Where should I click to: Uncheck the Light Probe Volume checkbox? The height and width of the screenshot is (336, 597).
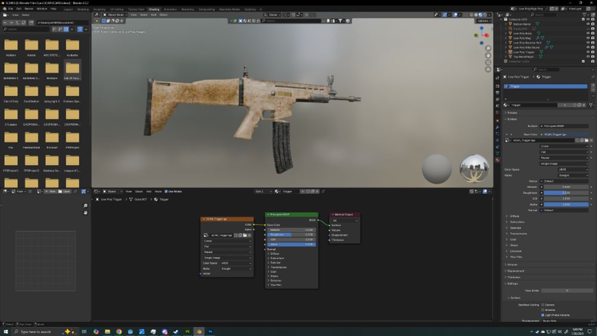[543, 315]
